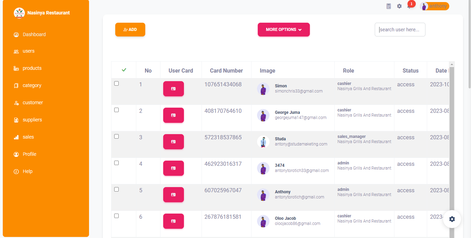Open the Help sidebar link
Image resolution: width=471 pixels, height=238 pixels.
click(27, 171)
